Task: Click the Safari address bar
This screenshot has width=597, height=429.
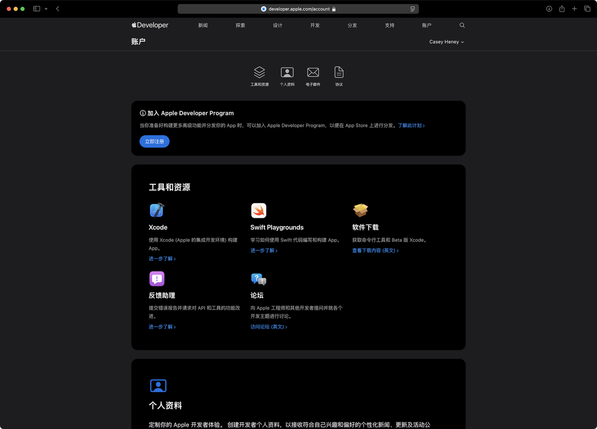Action: 298,9
